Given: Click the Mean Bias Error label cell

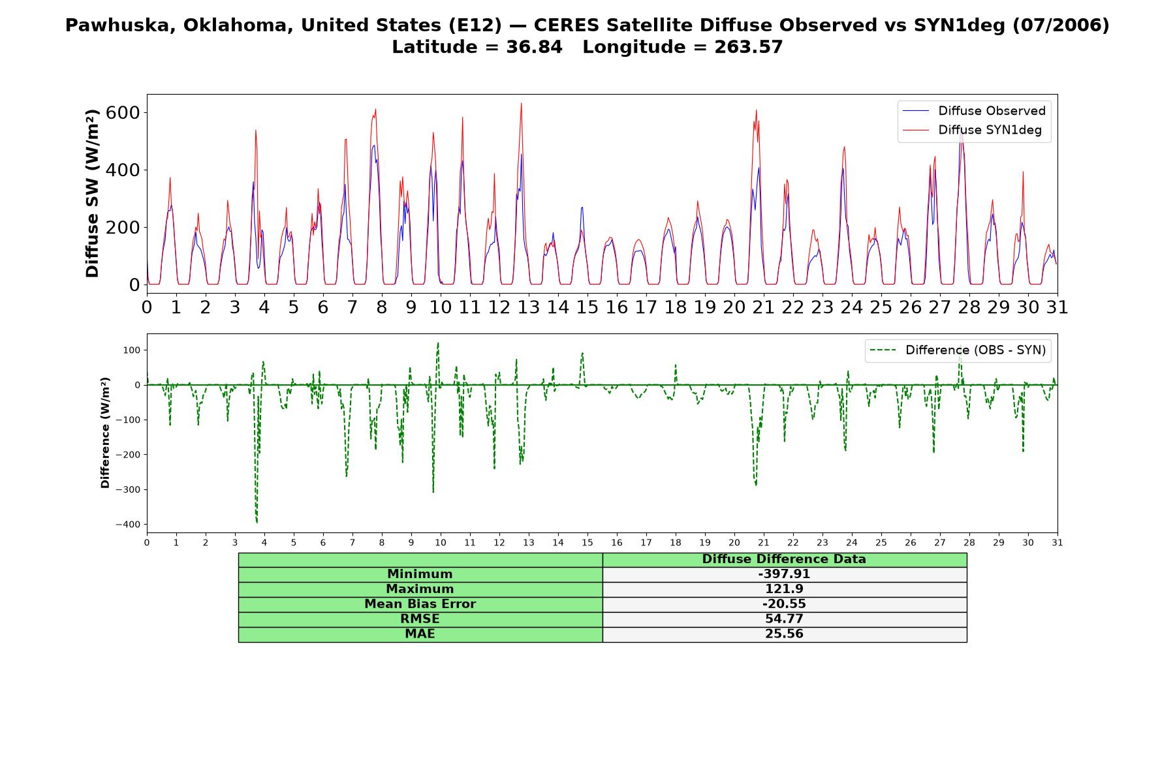Looking at the screenshot, I should pos(420,604).
